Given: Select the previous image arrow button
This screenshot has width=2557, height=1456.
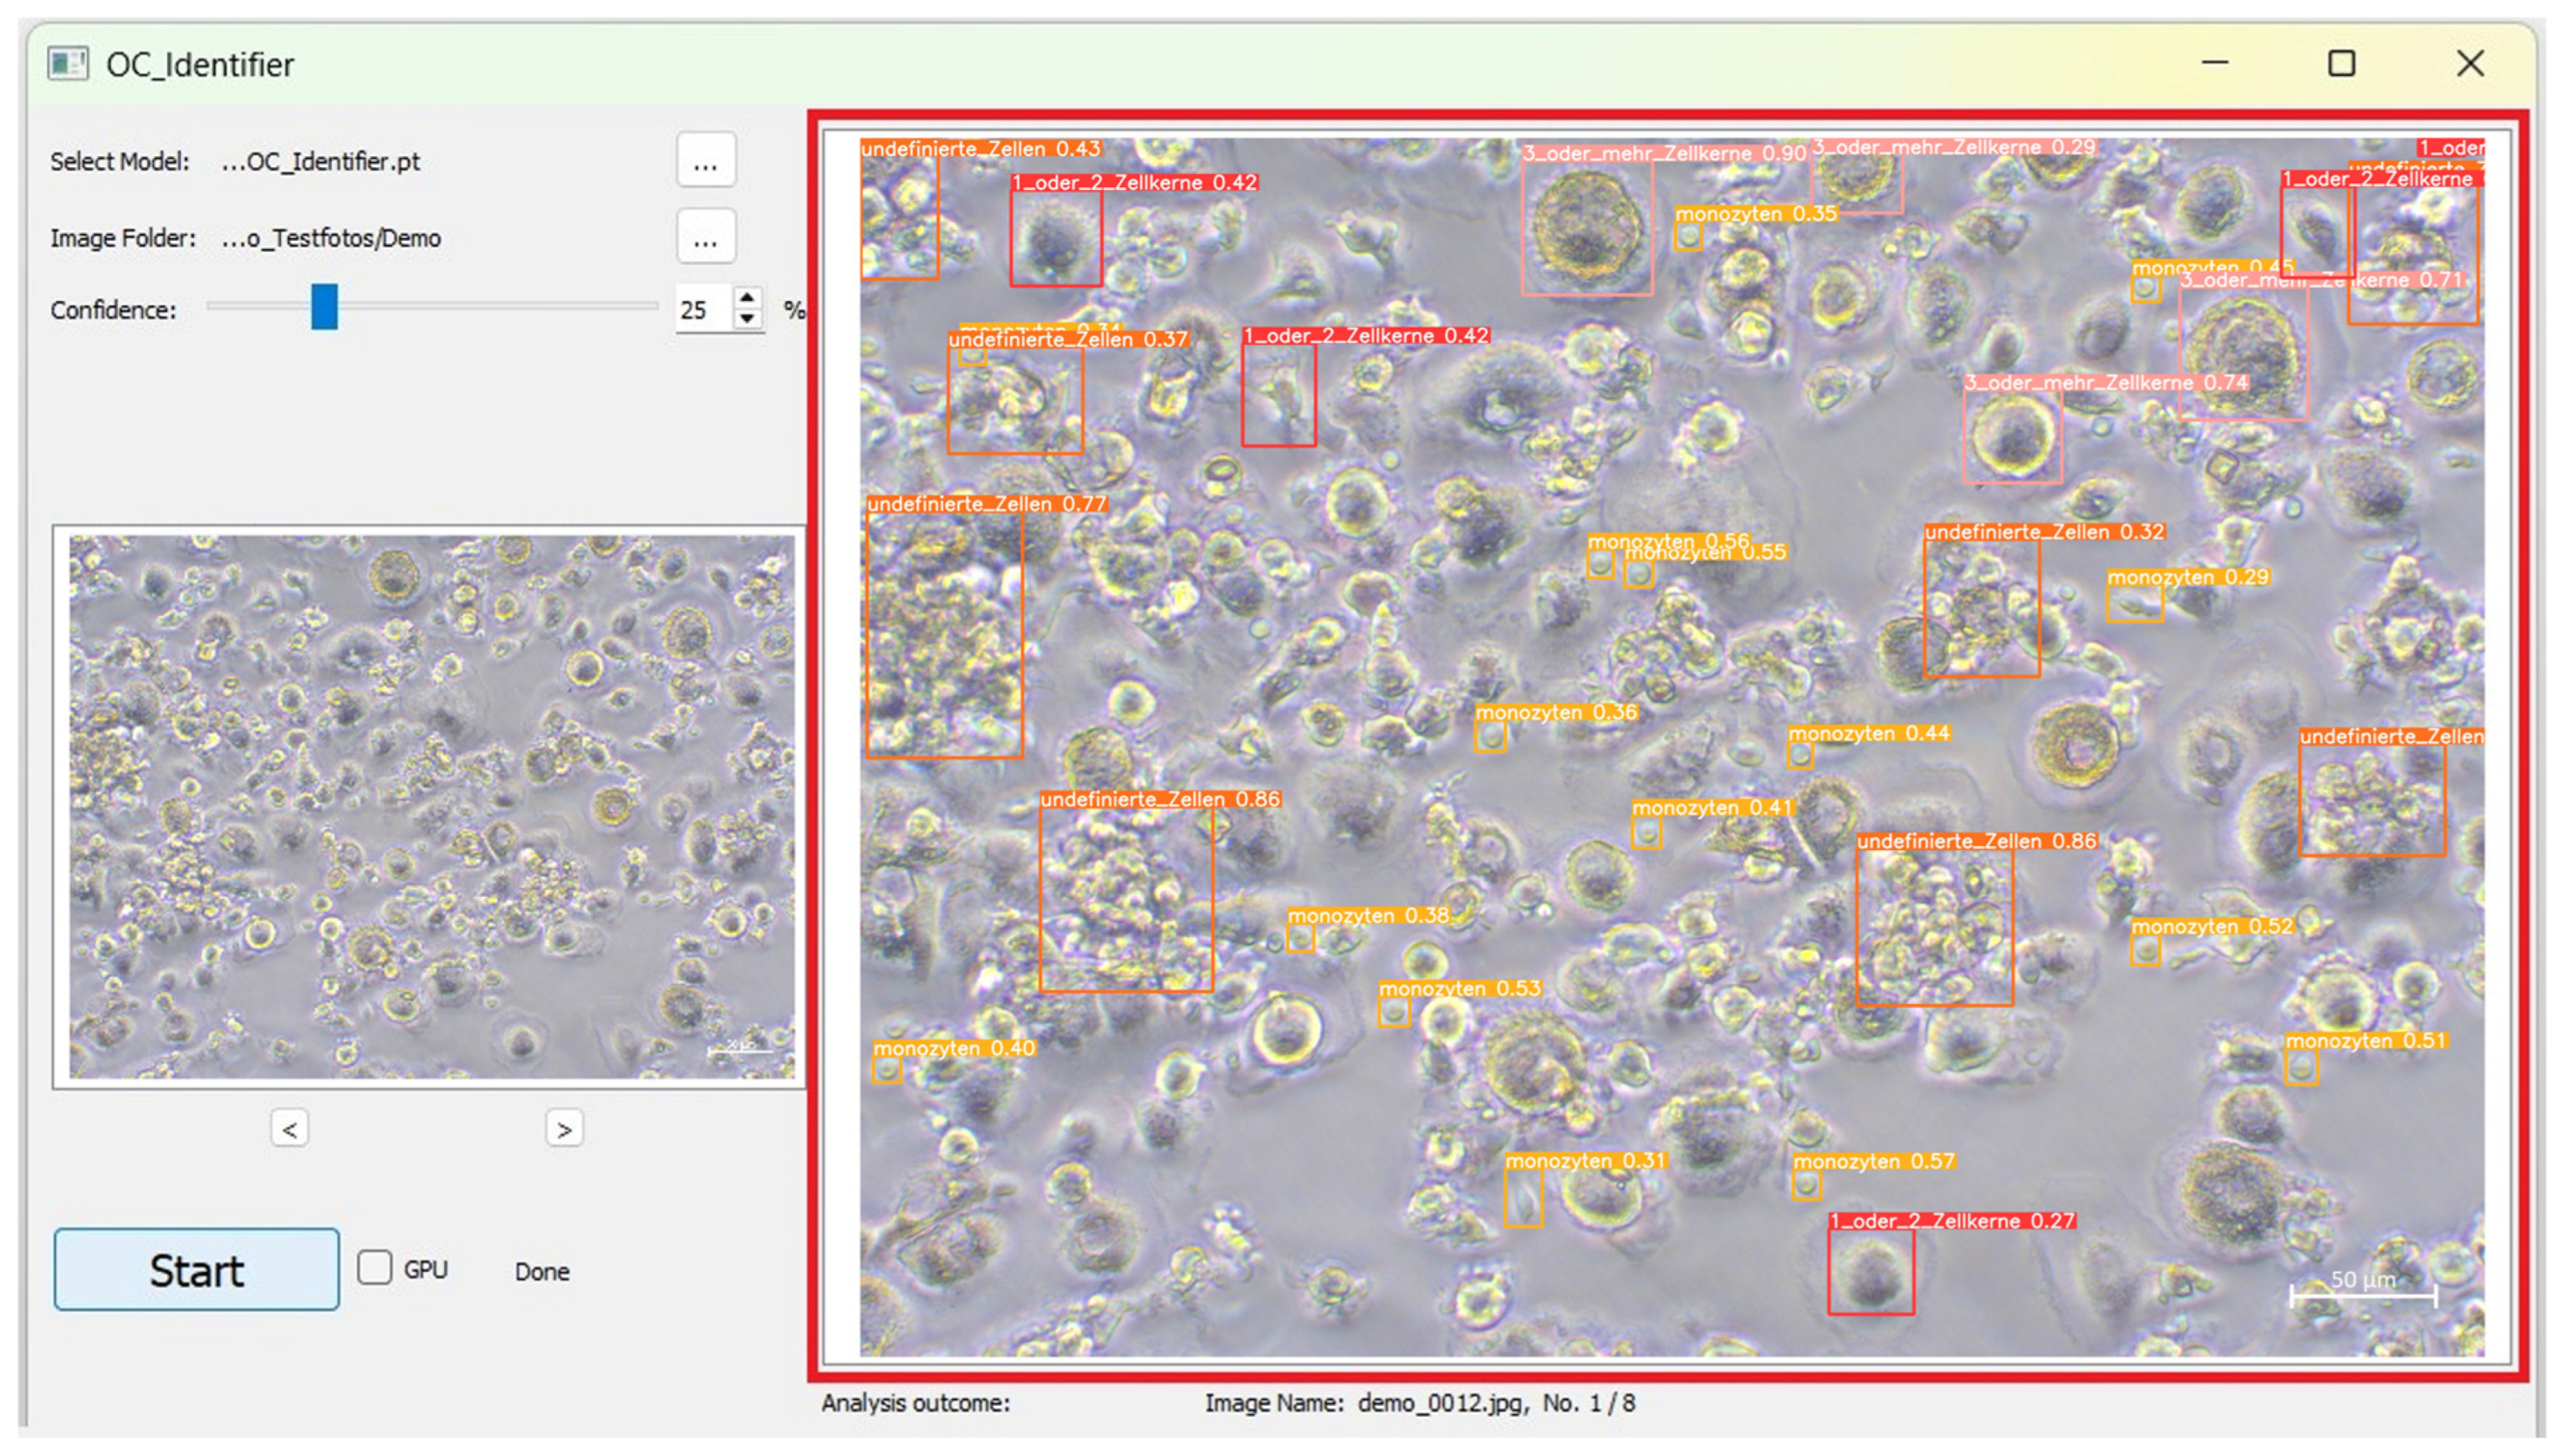Looking at the screenshot, I should 289,1129.
